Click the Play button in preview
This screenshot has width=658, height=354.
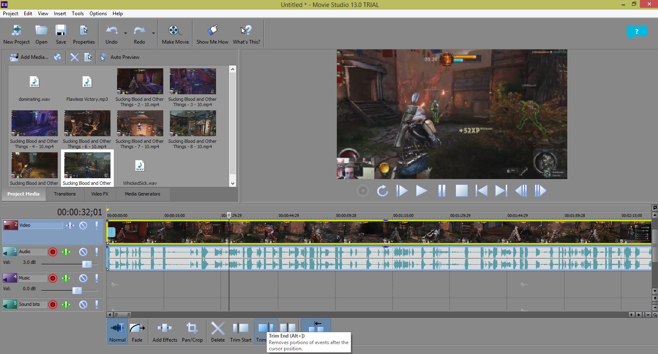421,191
